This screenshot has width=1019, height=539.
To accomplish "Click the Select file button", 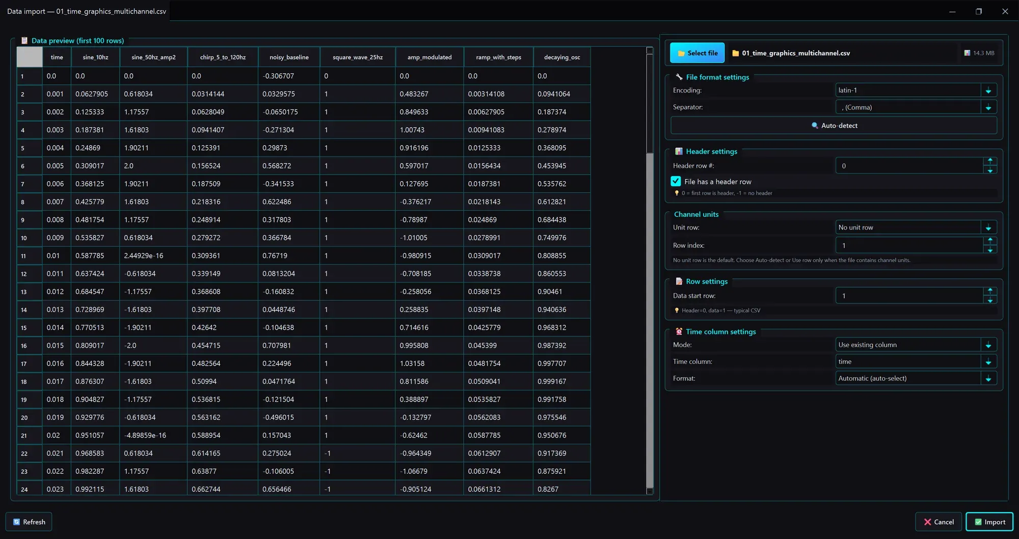I will (697, 53).
